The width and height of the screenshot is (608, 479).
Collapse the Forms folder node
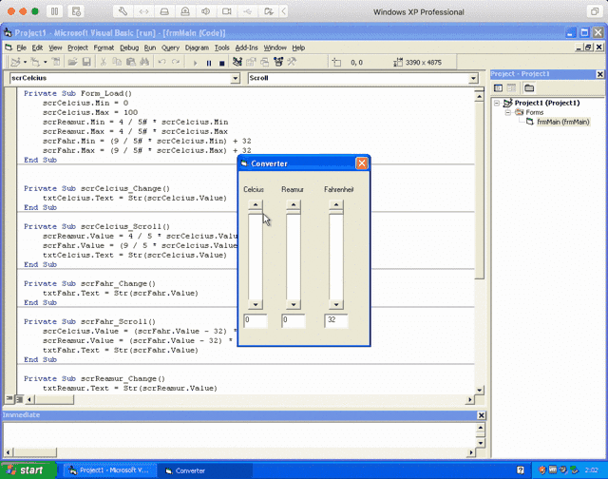(507, 112)
